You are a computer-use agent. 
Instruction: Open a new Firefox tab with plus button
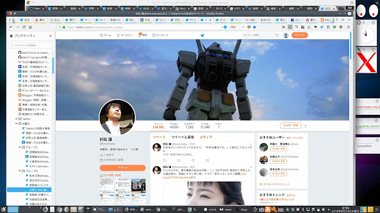(343, 20)
